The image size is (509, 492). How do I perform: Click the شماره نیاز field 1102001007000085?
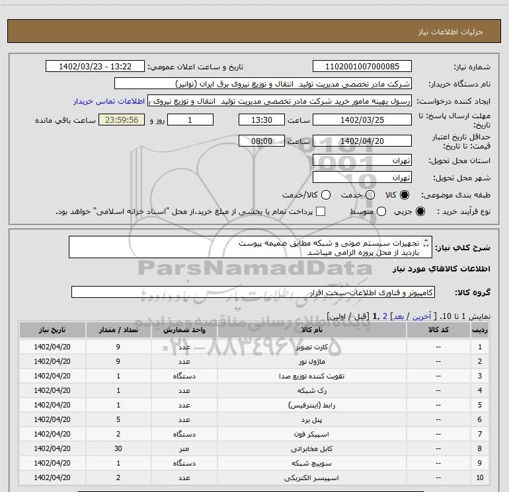[362, 67]
